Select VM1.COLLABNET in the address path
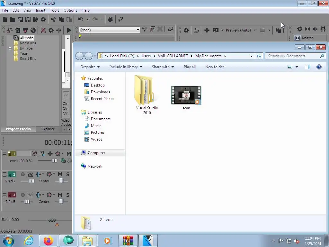This screenshot has width=329, height=247. [173, 56]
